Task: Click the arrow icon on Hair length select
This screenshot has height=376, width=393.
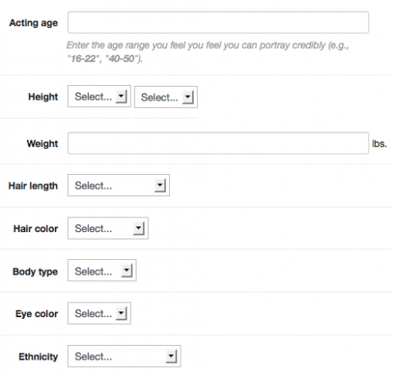Action: click(160, 186)
